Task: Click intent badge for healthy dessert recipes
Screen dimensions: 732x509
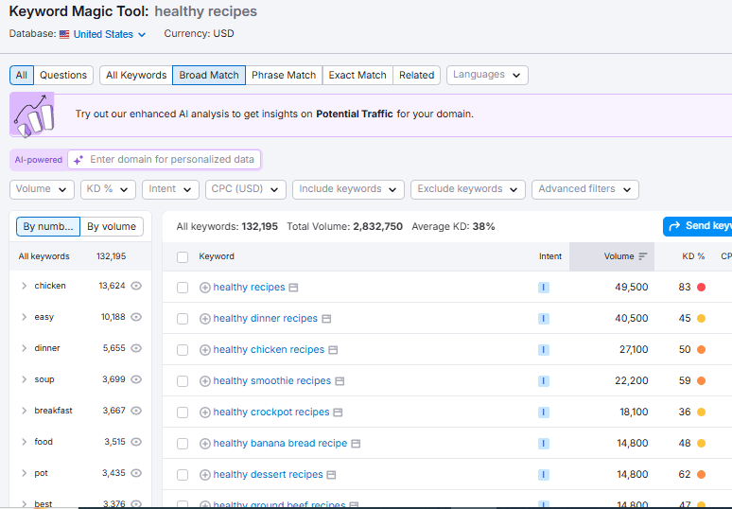Action: pyautogui.click(x=544, y=475)
